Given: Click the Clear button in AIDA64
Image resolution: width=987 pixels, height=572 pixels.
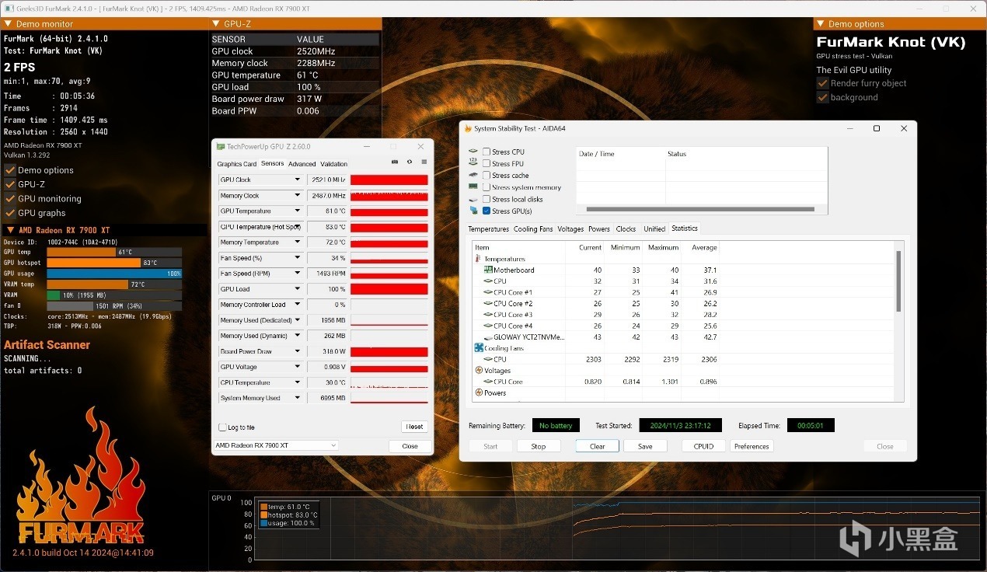Looking at the screenshot, I should coord(597,446).
